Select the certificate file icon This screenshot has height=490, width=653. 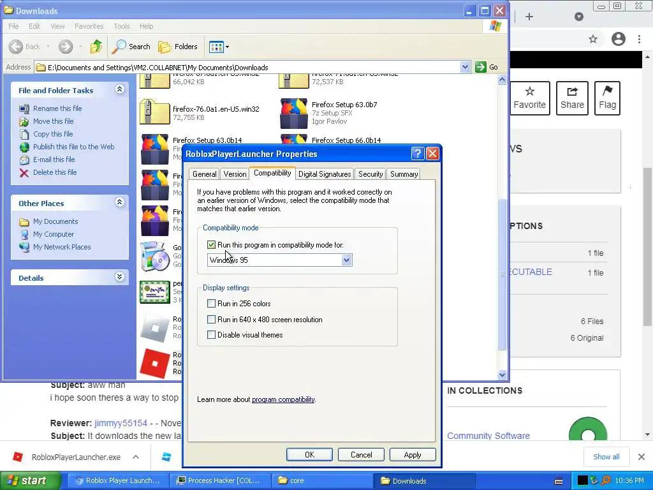154,292
